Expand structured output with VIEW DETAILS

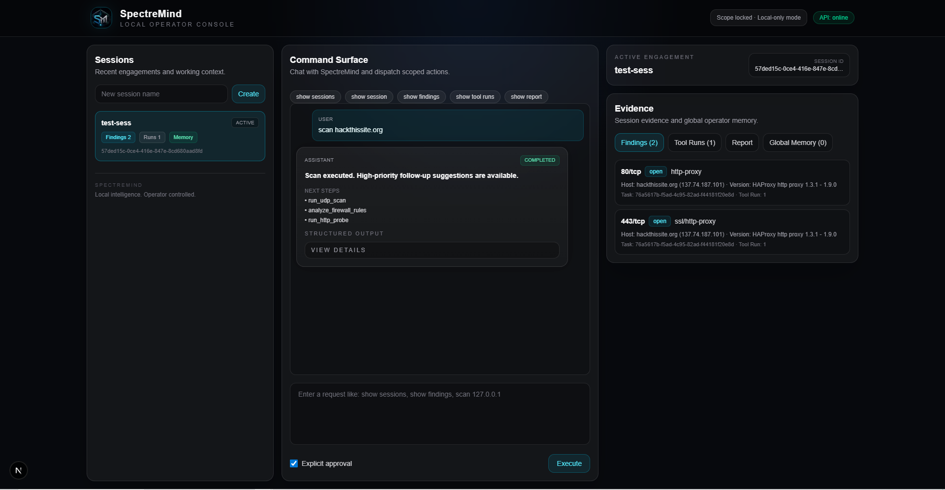[x=432, y=250]
